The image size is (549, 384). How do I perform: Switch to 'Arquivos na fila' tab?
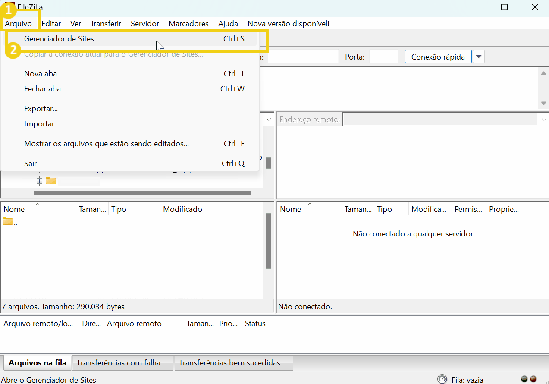click(x=38, y=363)
